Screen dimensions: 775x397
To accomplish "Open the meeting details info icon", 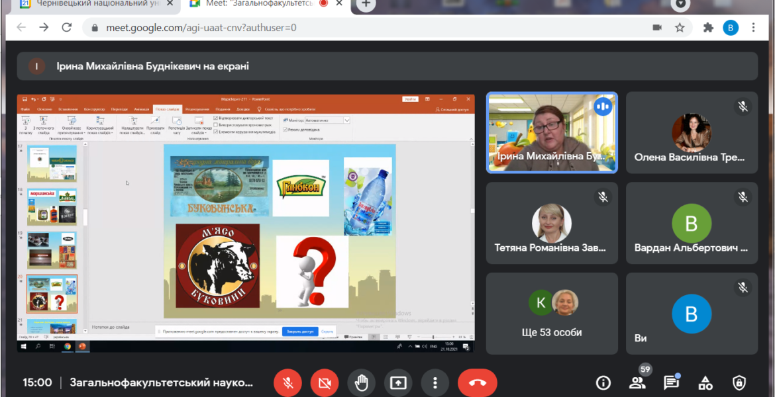I will tap(603, 382).
